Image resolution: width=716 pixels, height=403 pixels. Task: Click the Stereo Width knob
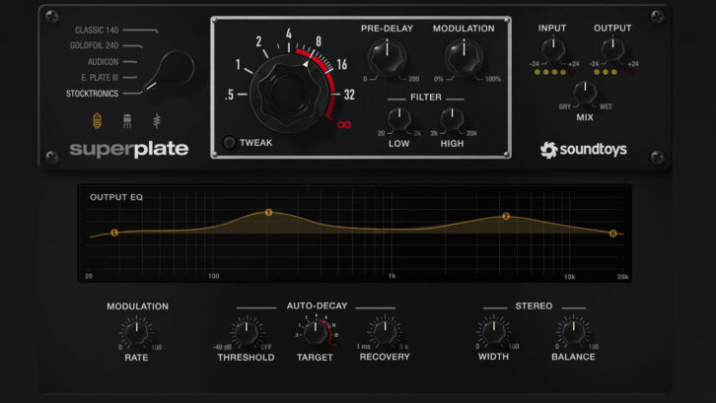coord(494,332)
